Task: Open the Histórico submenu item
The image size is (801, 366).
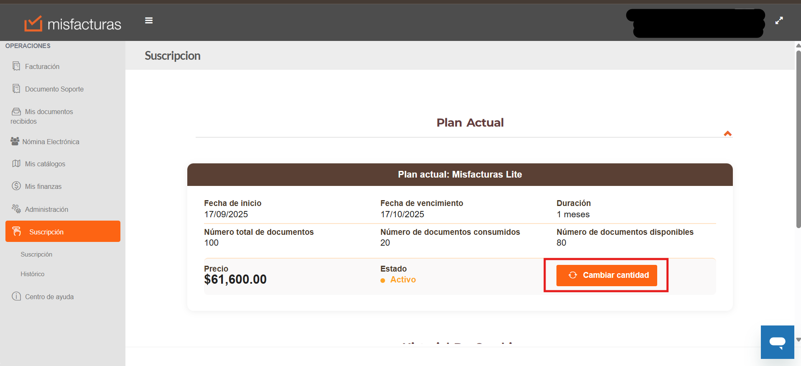Action: tap(33, 274)
